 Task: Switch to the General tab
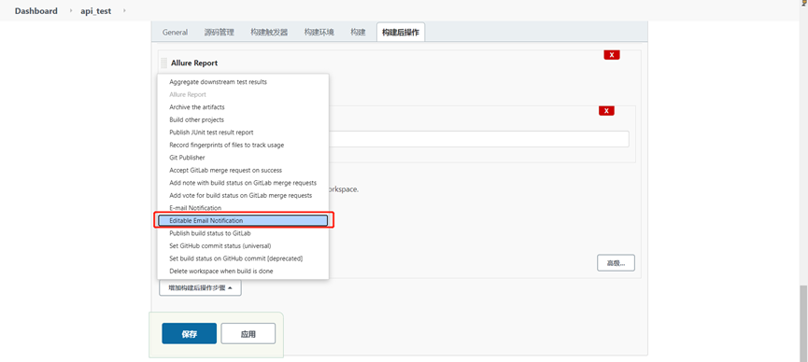(x=176, y=32)
